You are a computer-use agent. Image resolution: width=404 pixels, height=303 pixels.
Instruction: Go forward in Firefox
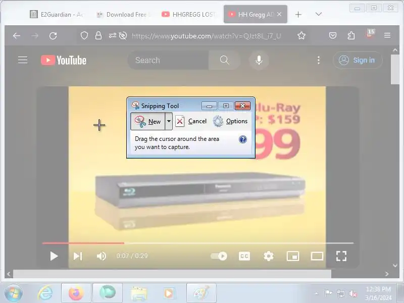point(35,35)
